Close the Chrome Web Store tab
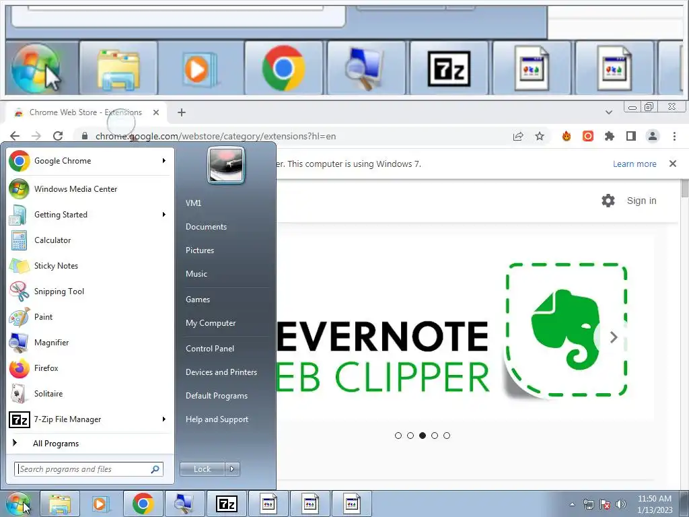 coord(156,112)
